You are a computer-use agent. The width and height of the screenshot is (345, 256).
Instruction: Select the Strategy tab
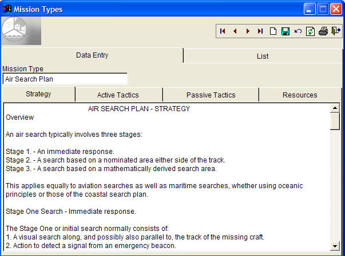(38, 94)
